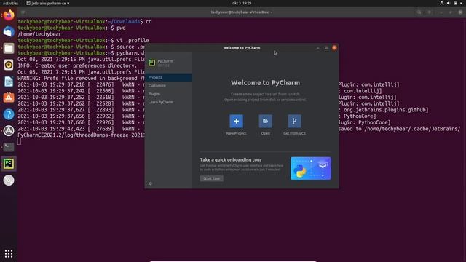Click the "Take a quick onboarding tour" heading
This screenshot has height=262, width=466.
pos(231,160)
